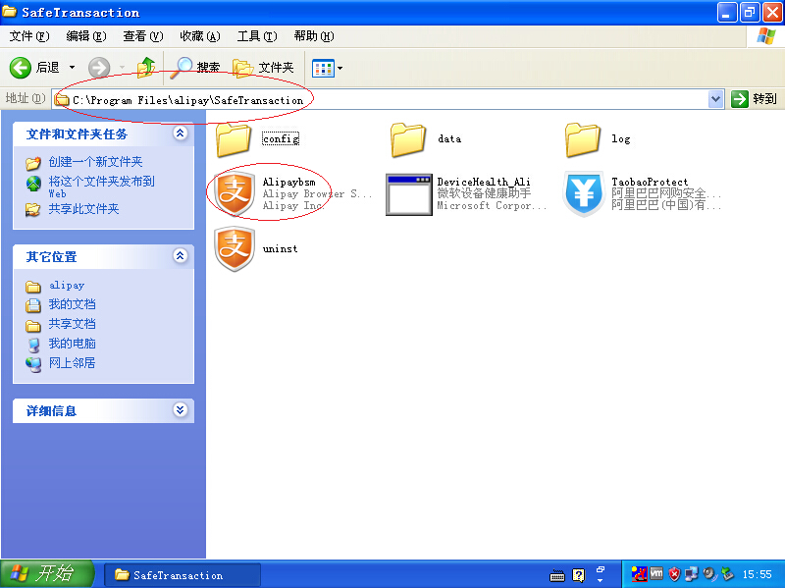The image size is (785, 588).
Task: Collapse the 文件和文件夹任务 panel
Action: [180, 134]
